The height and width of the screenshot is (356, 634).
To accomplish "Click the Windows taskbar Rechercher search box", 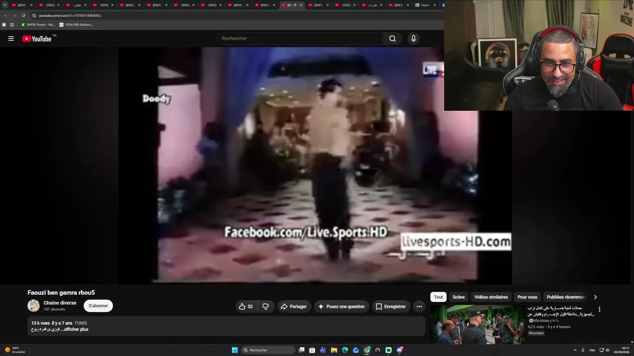I will pyautogui.click(x=268, y=350).
